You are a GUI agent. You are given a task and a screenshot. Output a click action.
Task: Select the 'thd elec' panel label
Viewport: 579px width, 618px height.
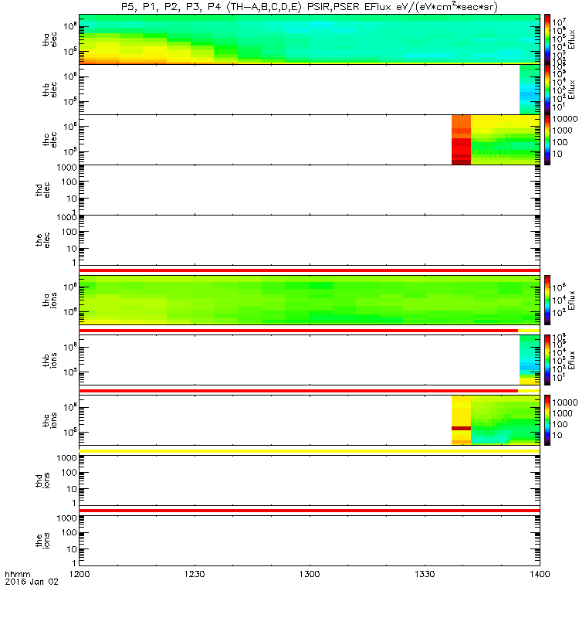click(x=42, y=190)
